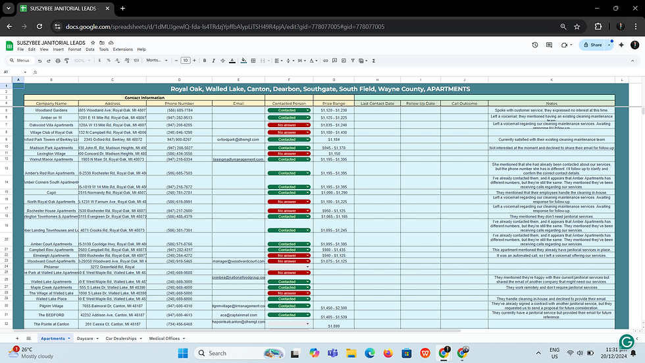This screenshot has width=645, height=363.
Task: Apply currency format from the toolbar
Action: (99, 61)
